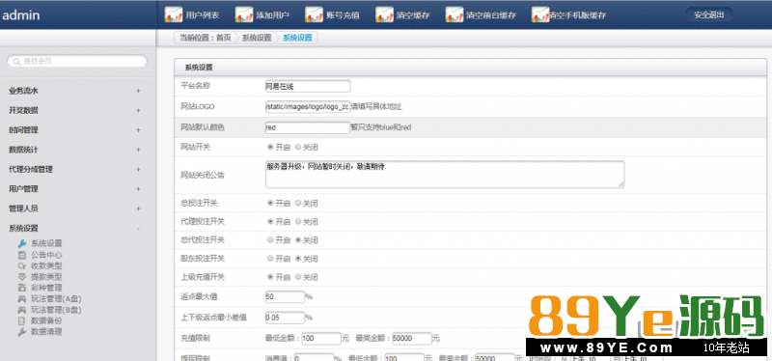Viewport: 772px width, 361px height.
Task: Select 开启 for 总投注开关
Action: tap(270, 203)
